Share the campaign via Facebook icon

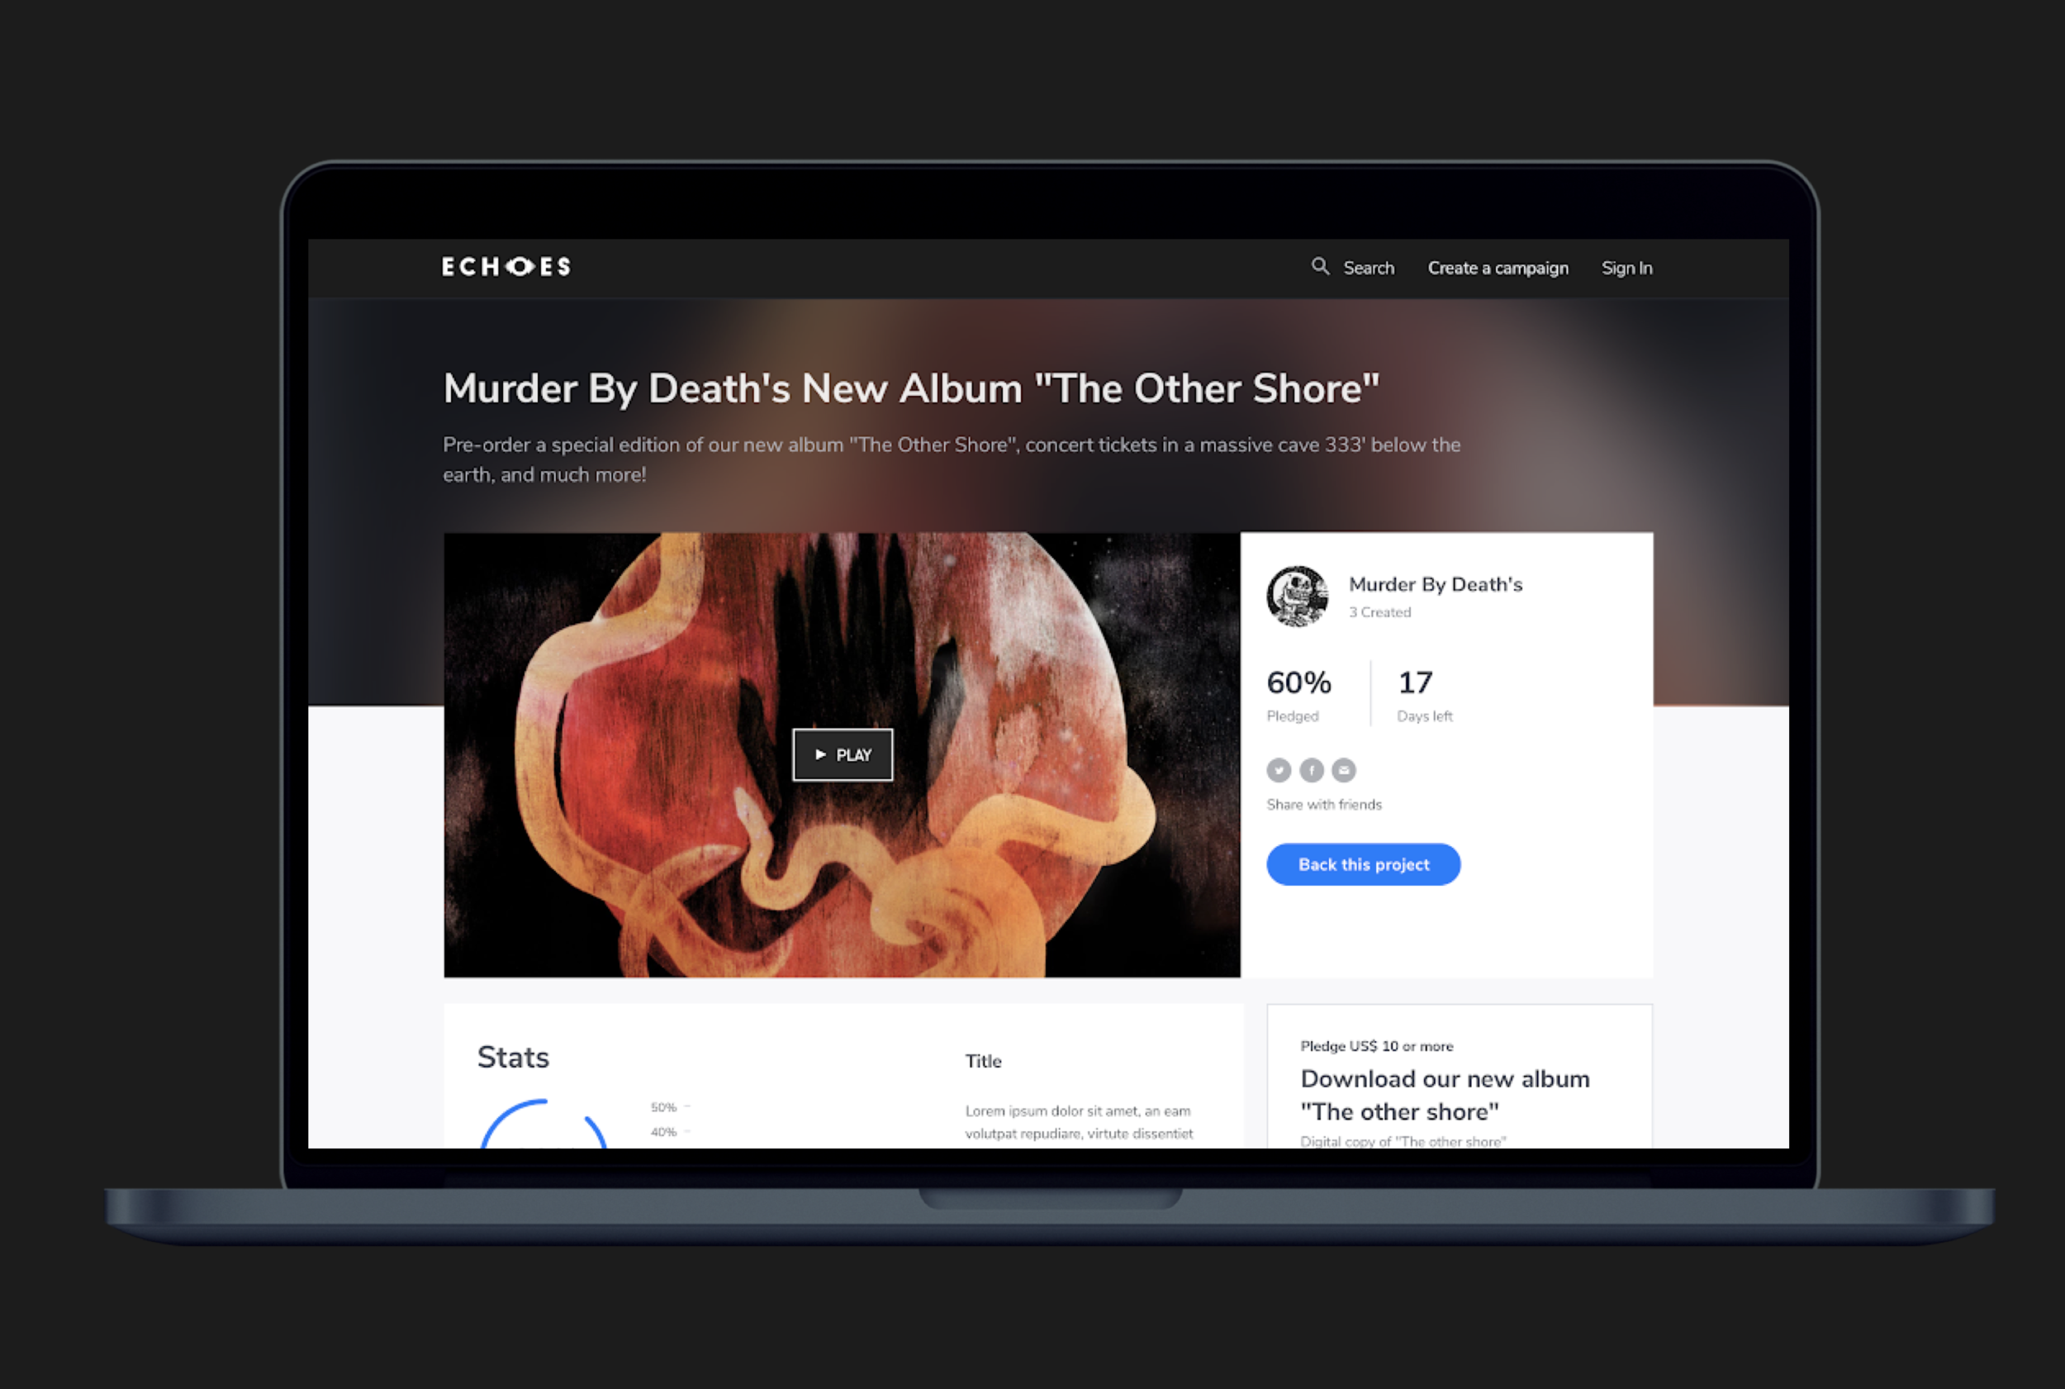[x=1311, y=770]
